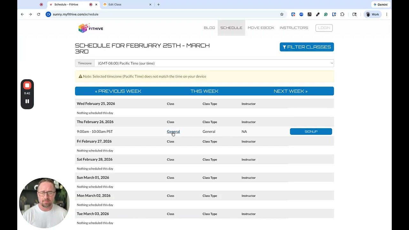Viewport: 409px width, 230px height.
Task: Open the SCHEDULE menu item
Action: point(231,28)
